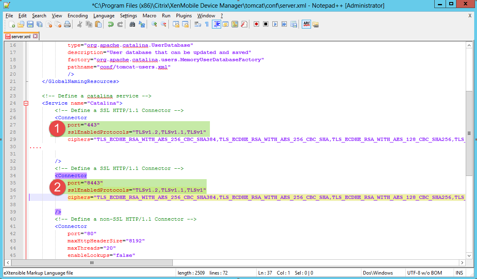Save the file with the Save icon
The width and height of the screenshot is (477, 279).
(30, 24)
